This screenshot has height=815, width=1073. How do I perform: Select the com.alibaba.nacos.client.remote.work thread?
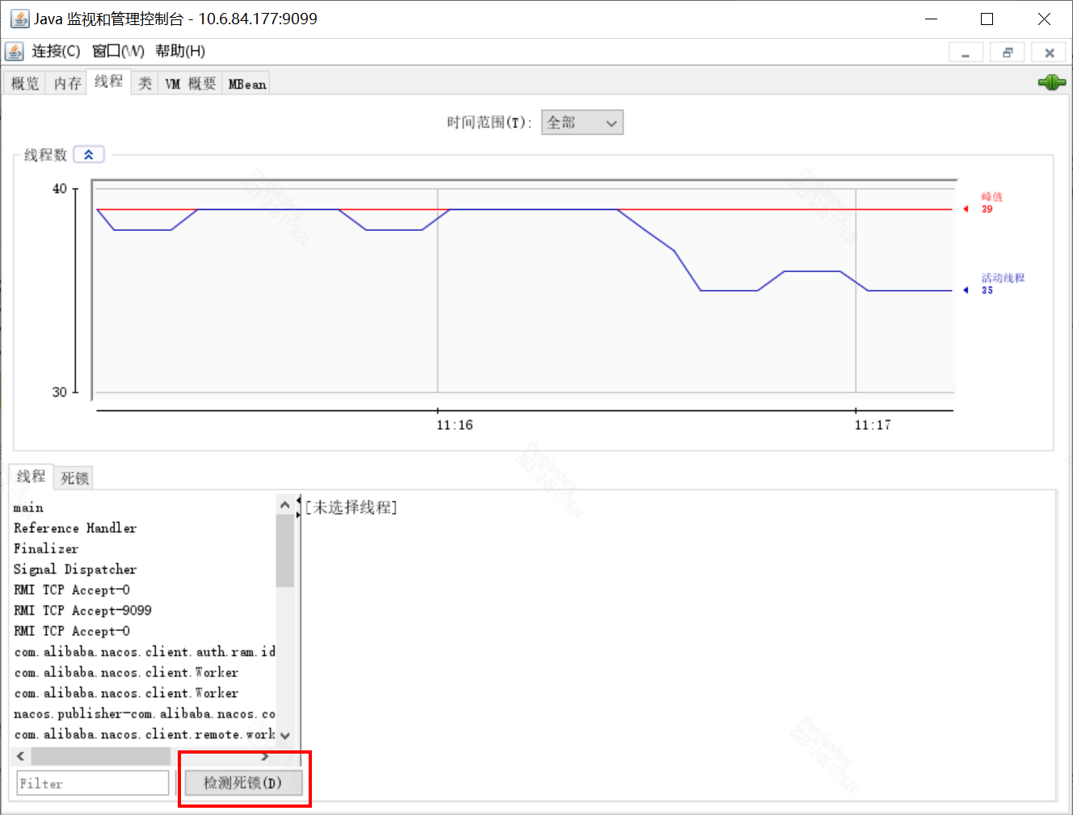[x=144, y=734]
